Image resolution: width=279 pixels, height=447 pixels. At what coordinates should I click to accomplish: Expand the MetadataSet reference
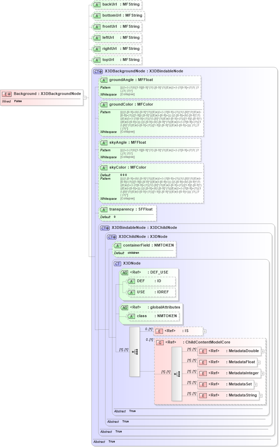[x=256, y=385]
